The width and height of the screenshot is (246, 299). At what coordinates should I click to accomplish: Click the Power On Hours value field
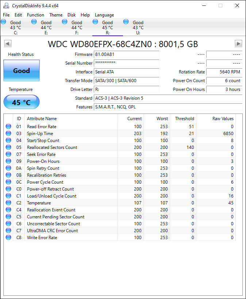[x=224, y=89]
